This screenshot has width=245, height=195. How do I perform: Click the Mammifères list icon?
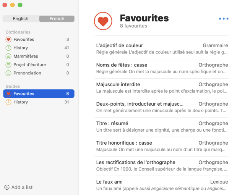[8, 56]
